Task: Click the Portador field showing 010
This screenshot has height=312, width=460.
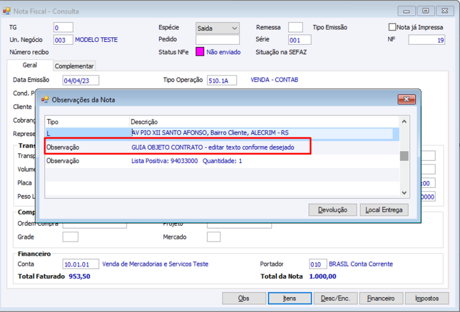Action: pos(318,264)
